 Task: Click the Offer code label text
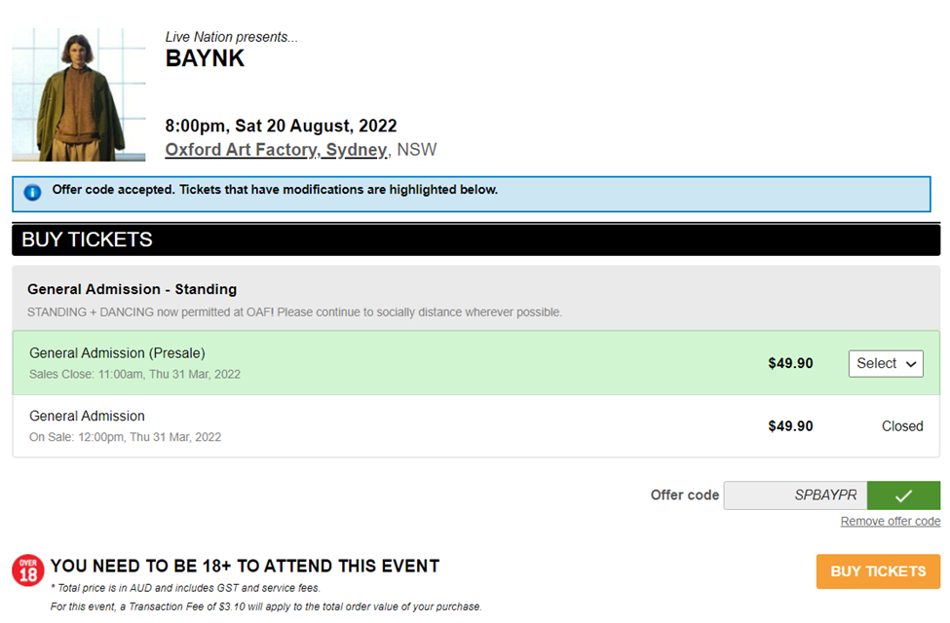(x=685, y=495)
